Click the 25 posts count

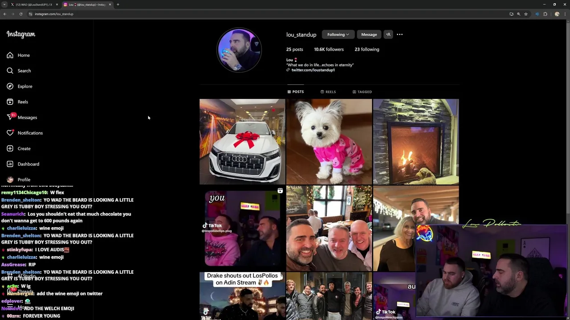point(294,49)
